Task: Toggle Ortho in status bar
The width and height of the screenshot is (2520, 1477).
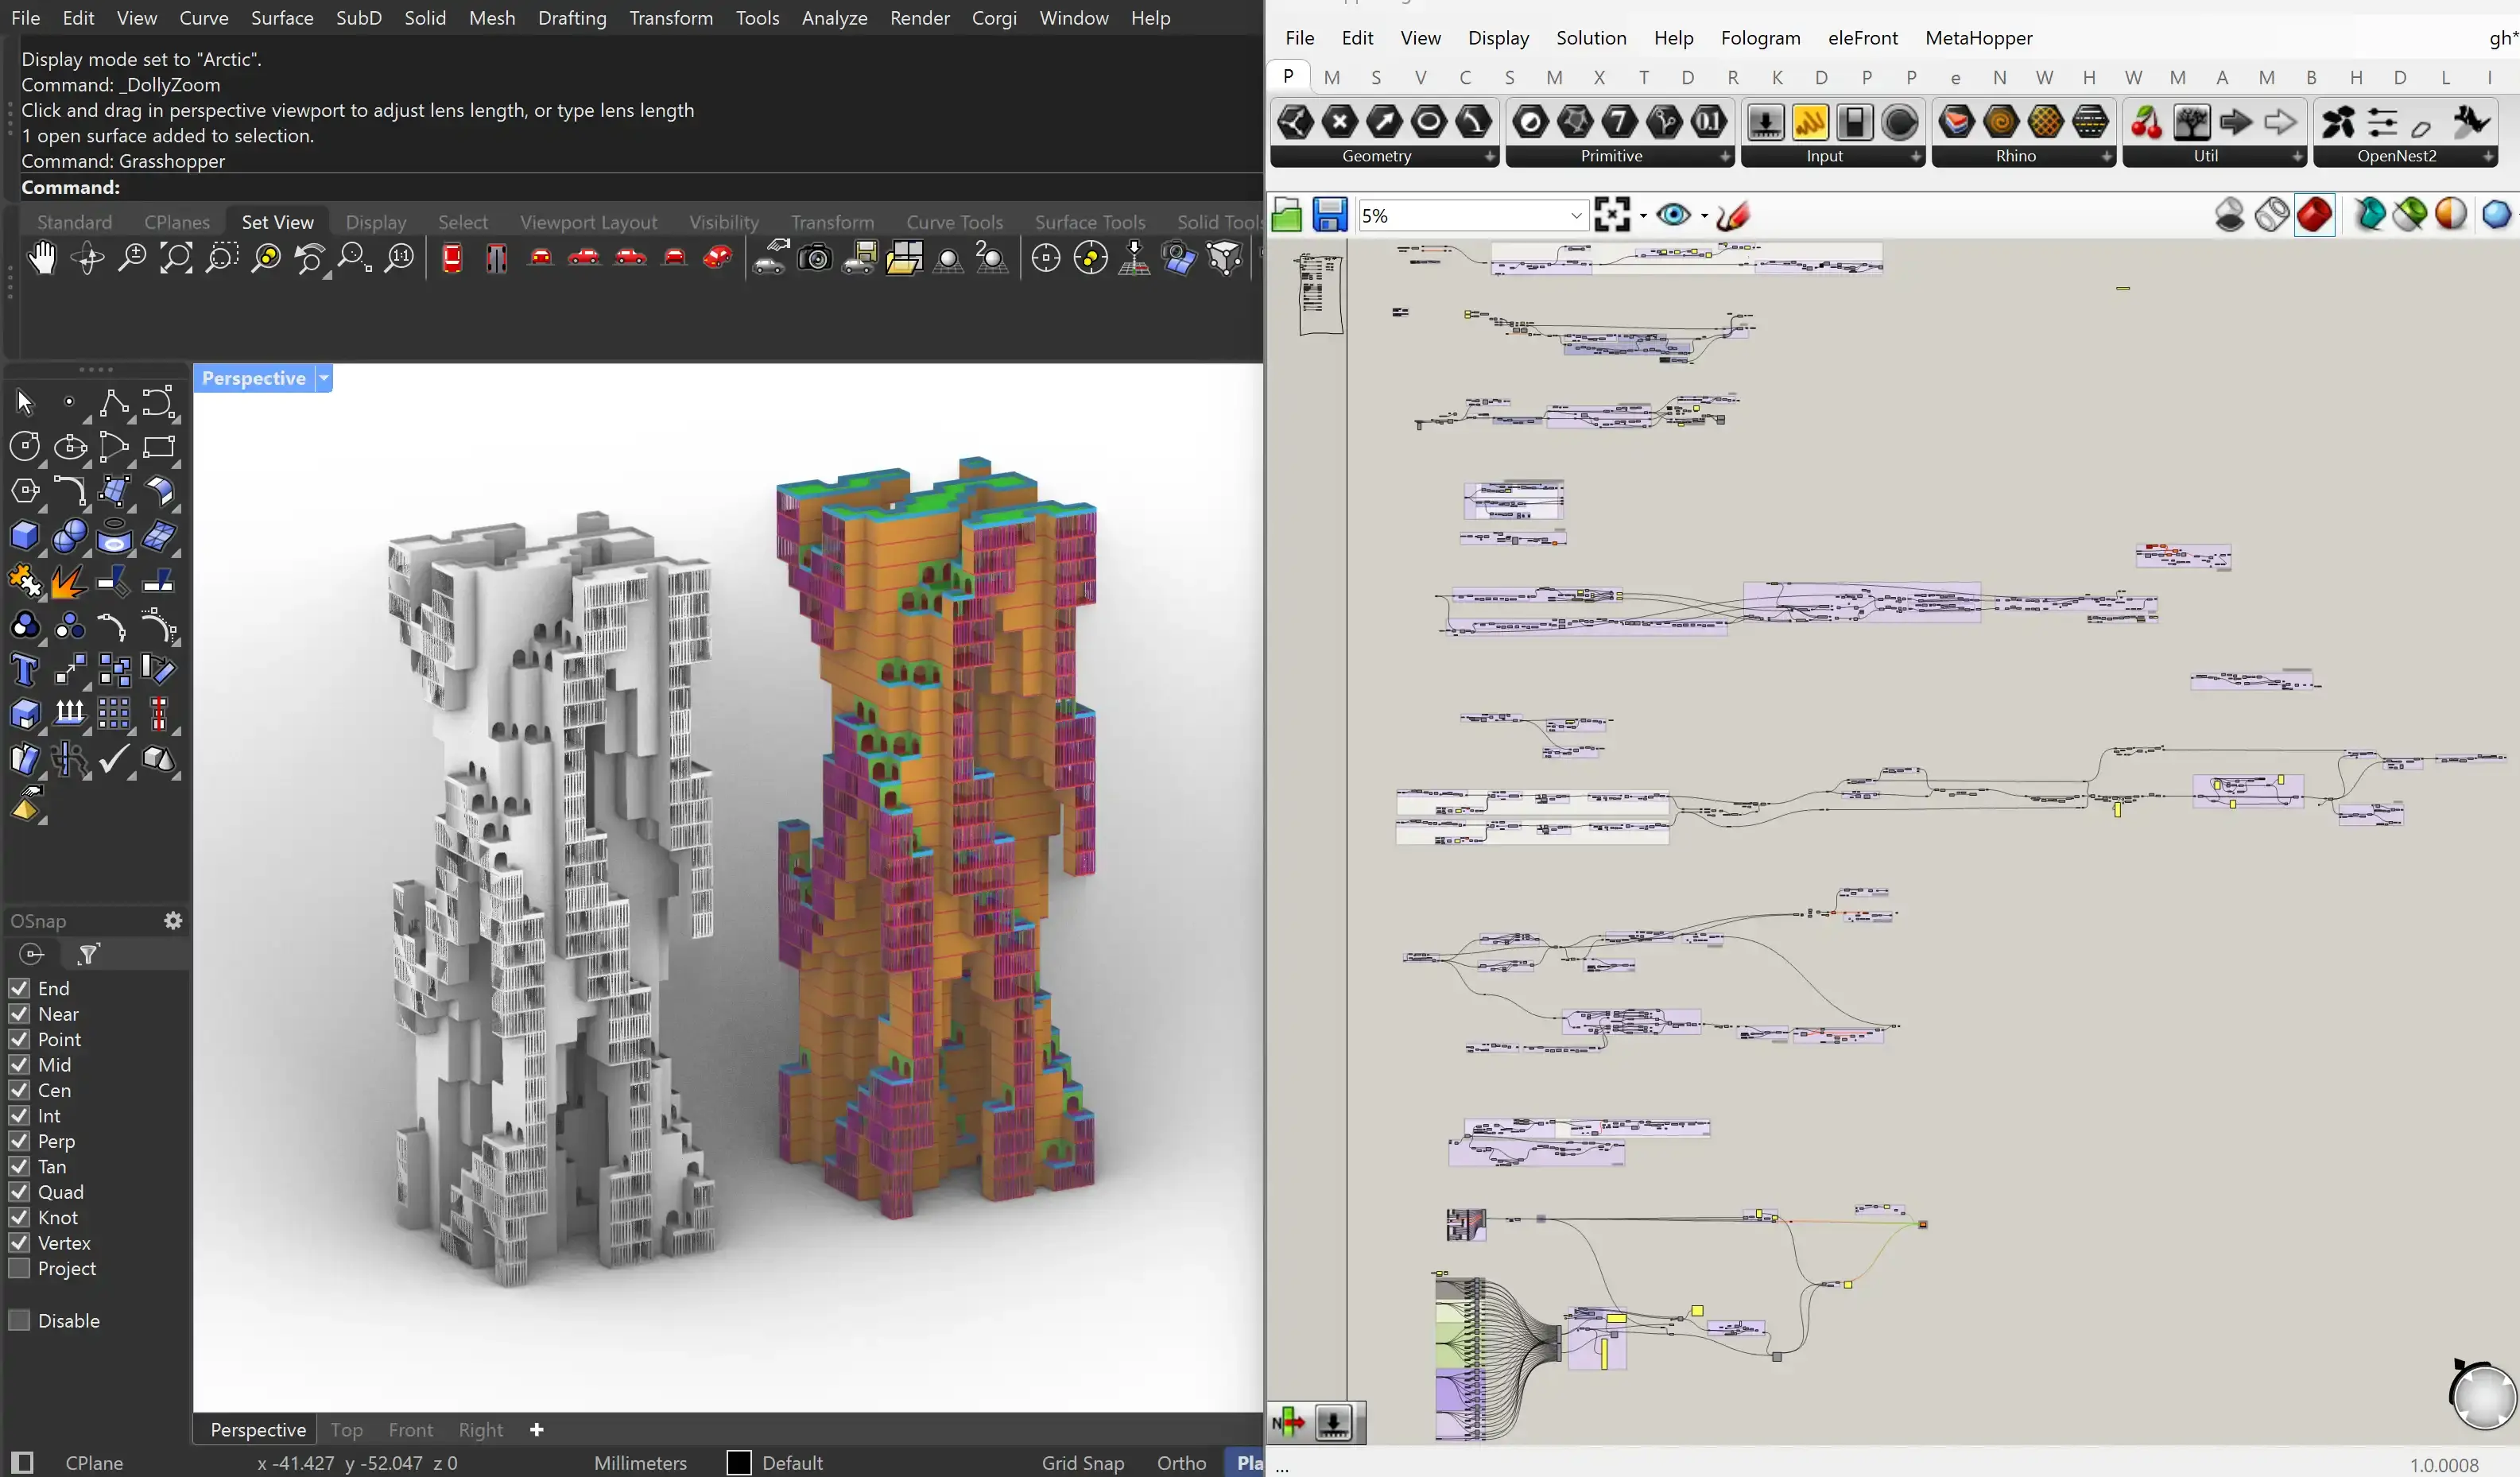Action: coord(1181,1463)
